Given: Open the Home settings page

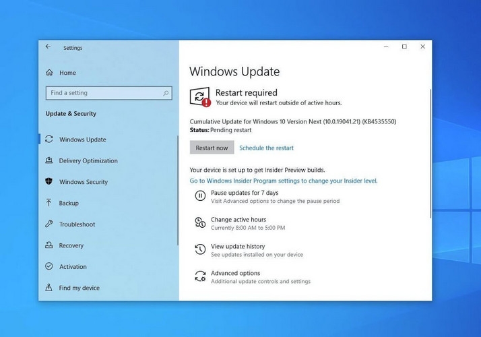Looking at the screenshot, I should pos(67,73).
